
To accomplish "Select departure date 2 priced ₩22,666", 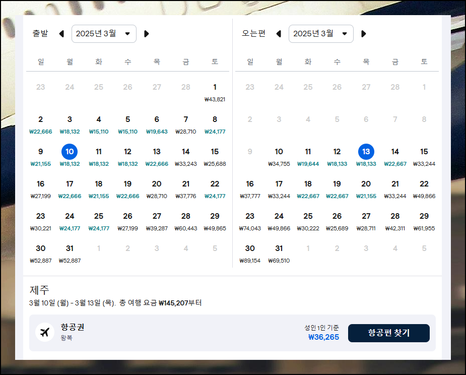I will coord(41,125).
